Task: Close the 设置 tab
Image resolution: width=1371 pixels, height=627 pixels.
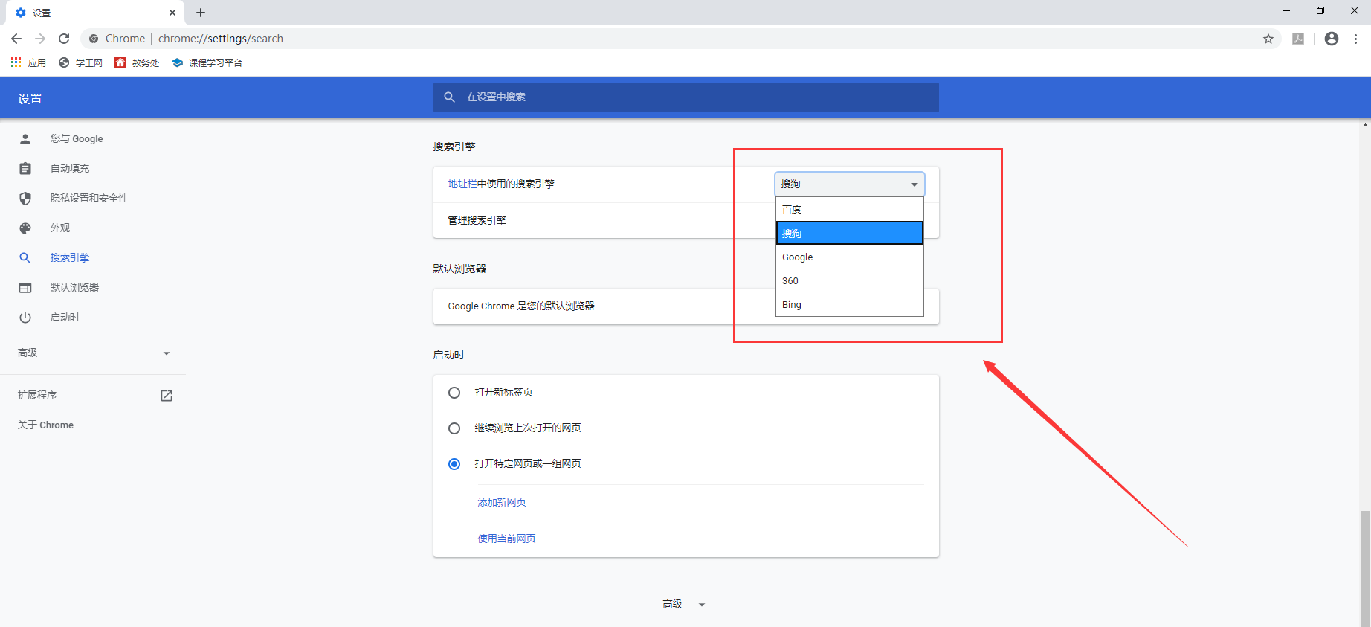Action: [172, 13]
